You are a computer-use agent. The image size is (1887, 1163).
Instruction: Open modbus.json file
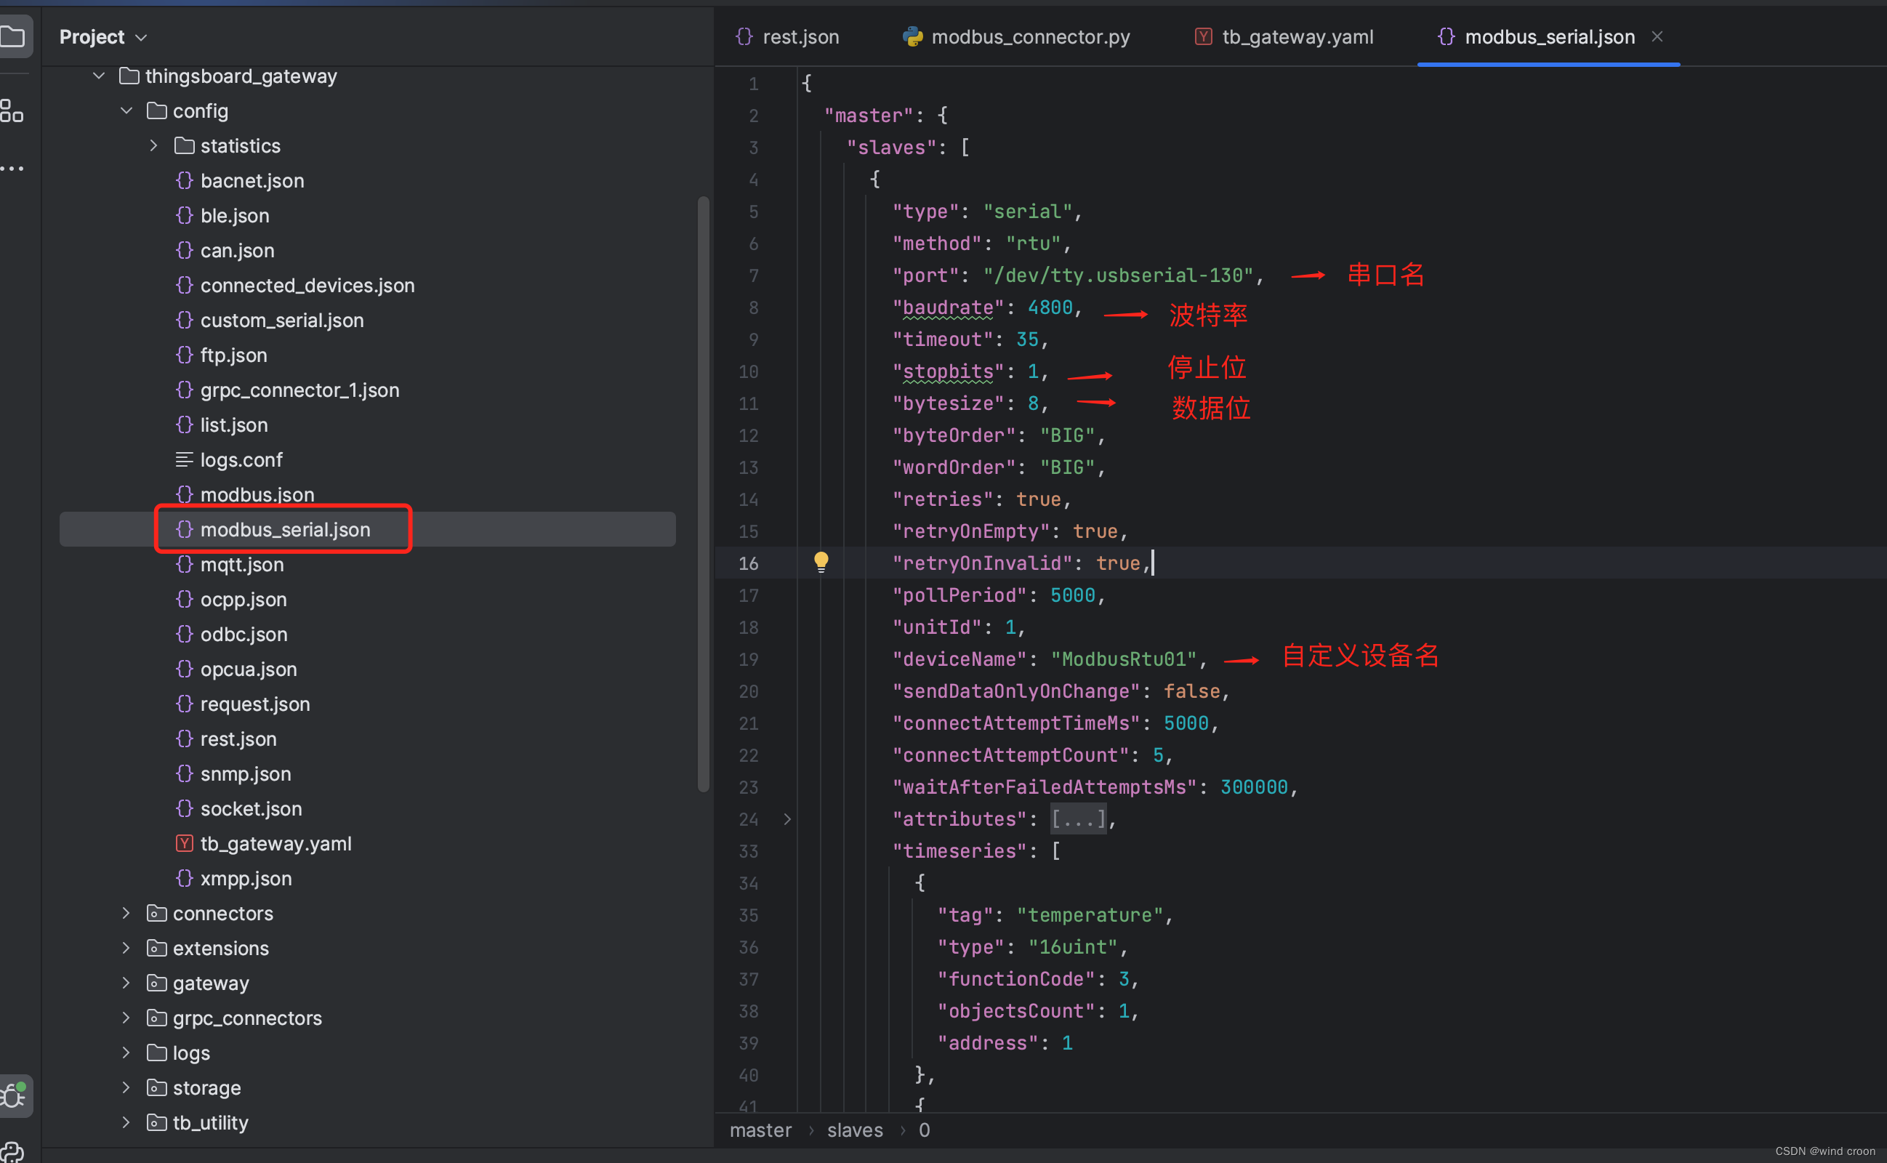[257, 494]
